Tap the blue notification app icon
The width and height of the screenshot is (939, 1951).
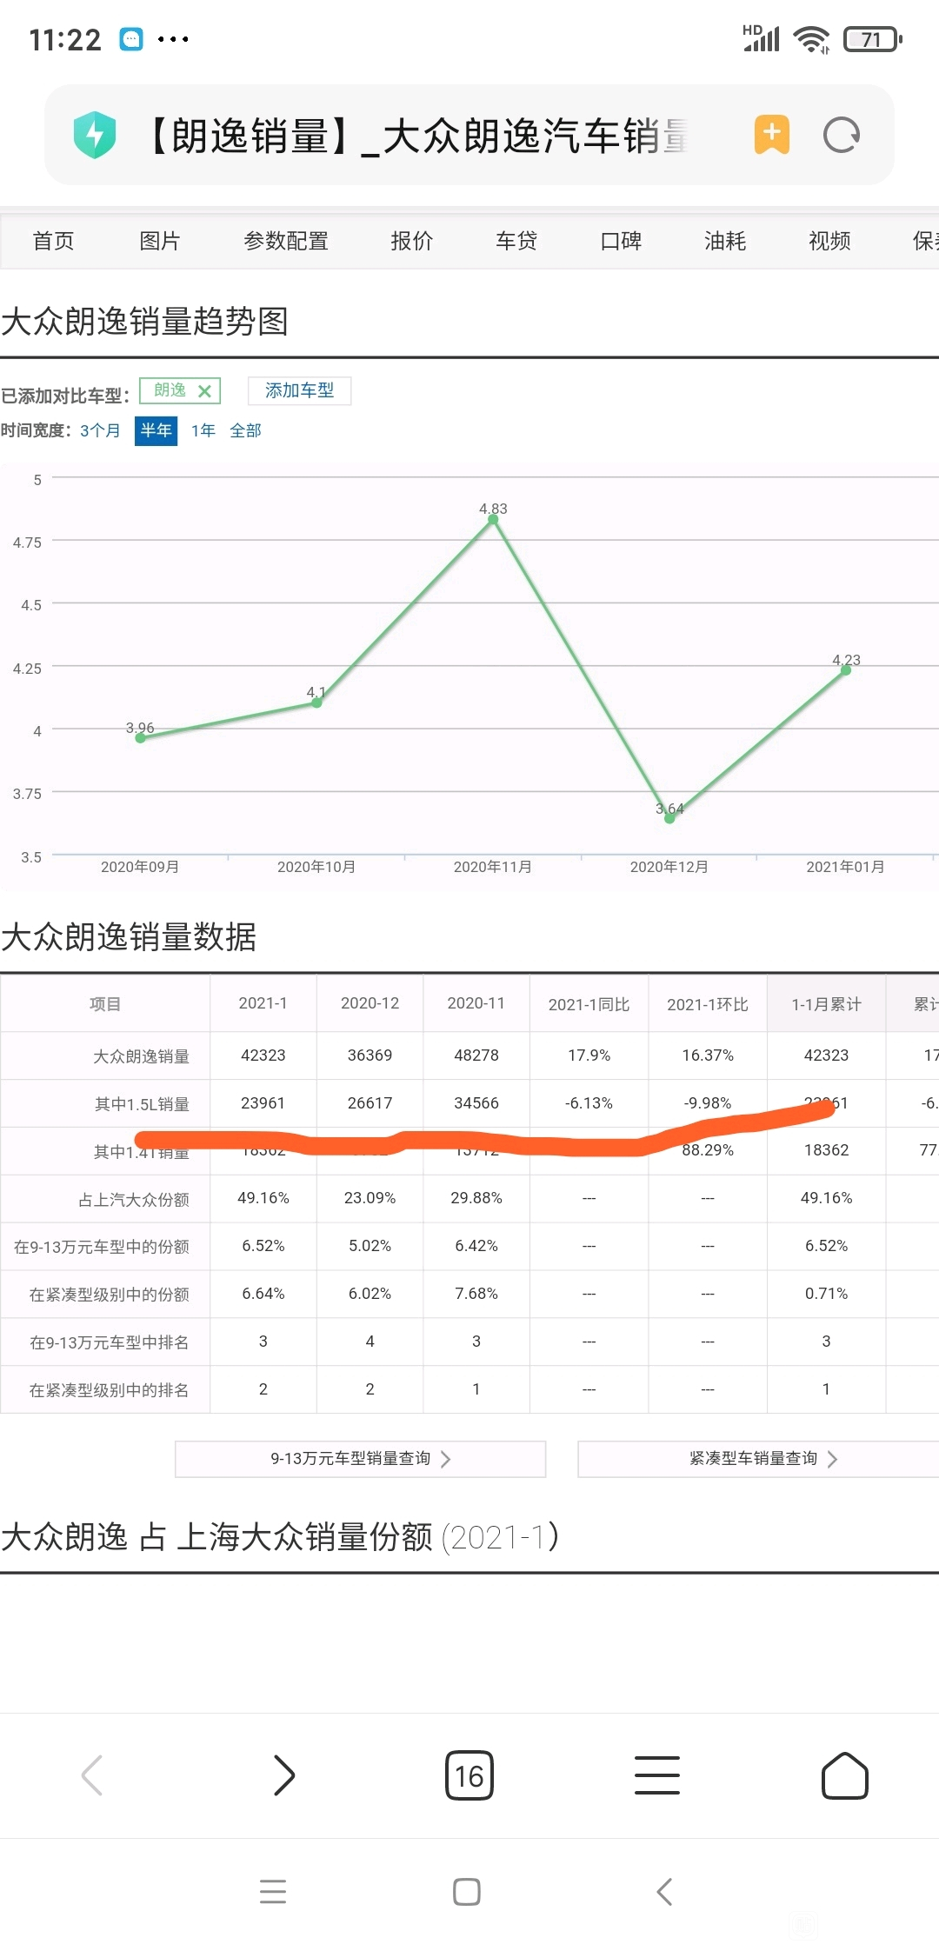(x=131, y=39)
